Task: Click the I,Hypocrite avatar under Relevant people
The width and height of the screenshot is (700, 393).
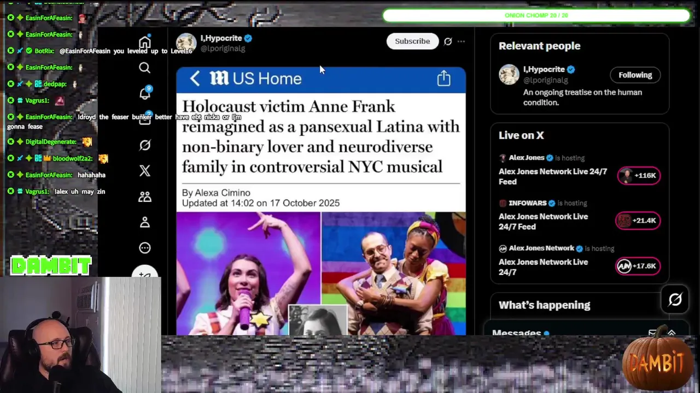Action: tap(509, 75)
